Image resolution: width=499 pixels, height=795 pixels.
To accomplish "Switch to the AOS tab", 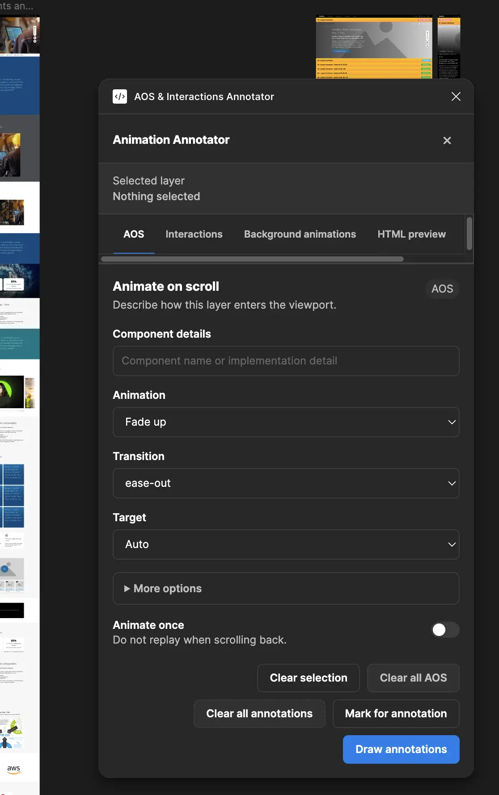I will coord(134,234).
